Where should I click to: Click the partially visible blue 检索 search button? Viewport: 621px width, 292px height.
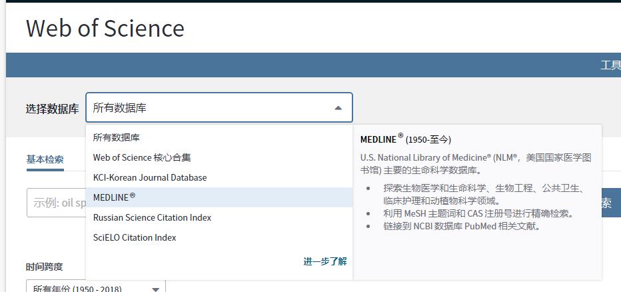[611, 203]
